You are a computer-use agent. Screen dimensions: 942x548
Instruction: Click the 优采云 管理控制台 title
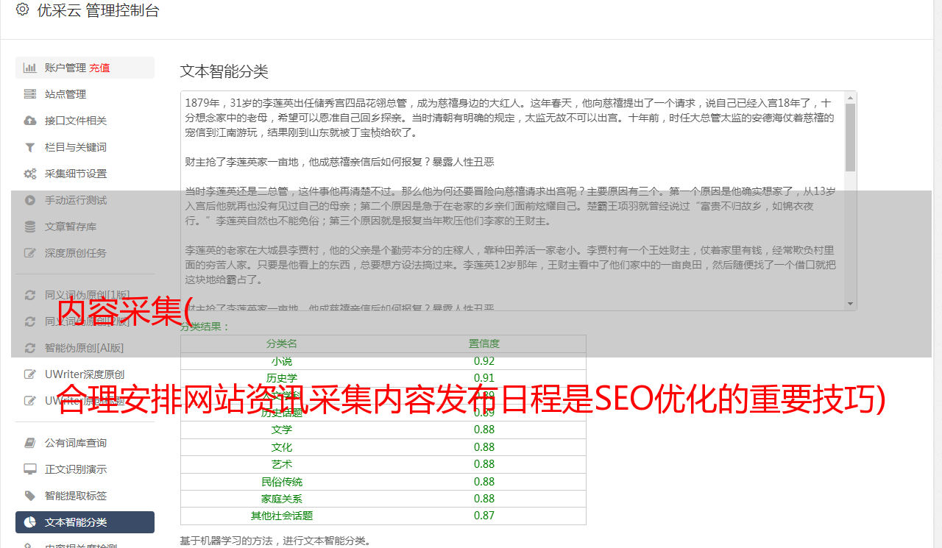pos(98,10)
